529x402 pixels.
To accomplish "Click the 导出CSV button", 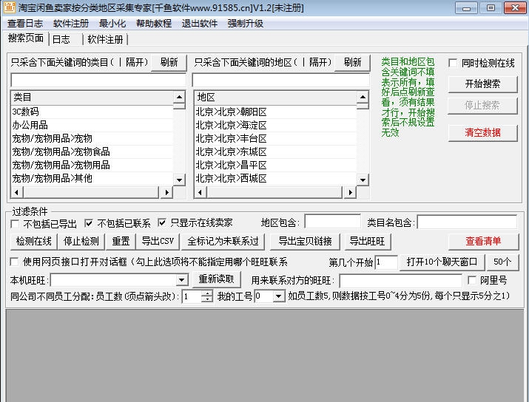I will [x=158, y=241].
